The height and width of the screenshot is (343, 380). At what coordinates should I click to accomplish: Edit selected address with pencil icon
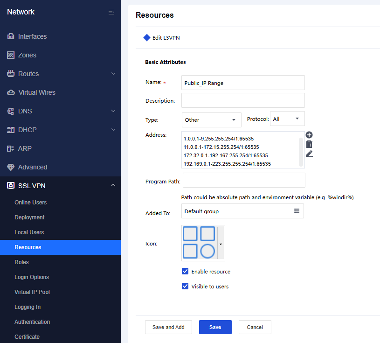[309, 154]
